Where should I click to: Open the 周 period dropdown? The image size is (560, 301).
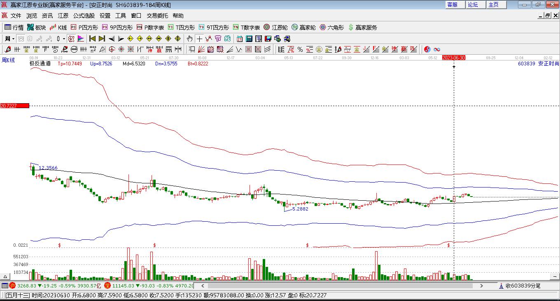coord(9,39)
